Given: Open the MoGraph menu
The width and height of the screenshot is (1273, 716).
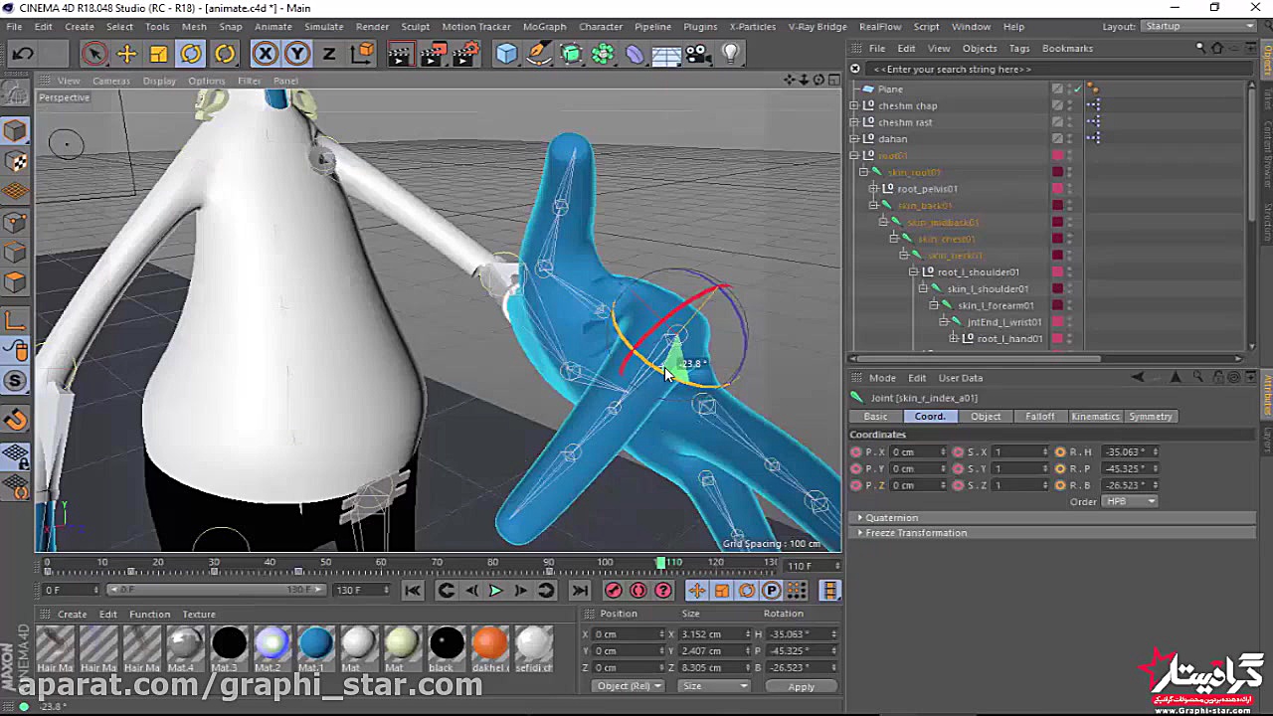Looking at the screenshot, I should click(x=543, y=27).
